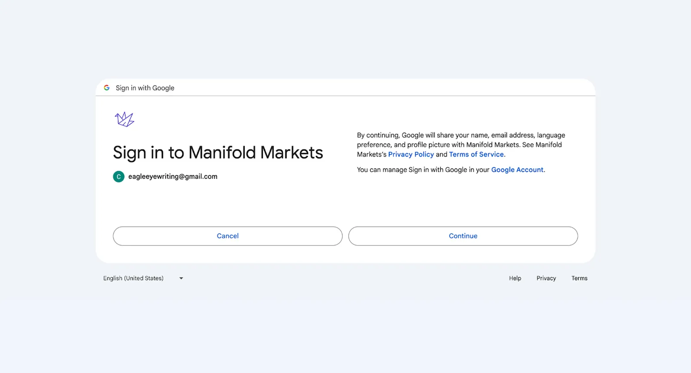Click the data sharing notice paragraph
The image size is (691, 373).
[461, 145]
